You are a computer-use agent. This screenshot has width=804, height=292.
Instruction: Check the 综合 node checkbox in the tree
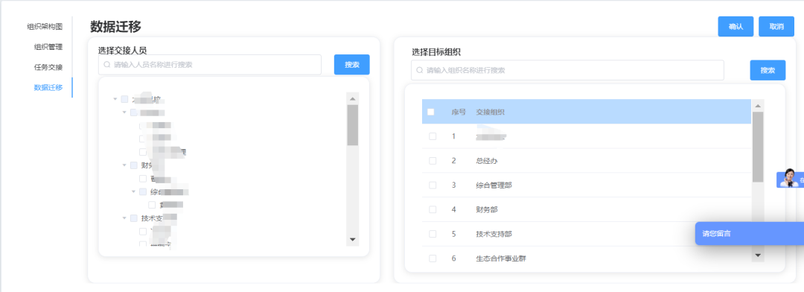(x=142, y=192)
